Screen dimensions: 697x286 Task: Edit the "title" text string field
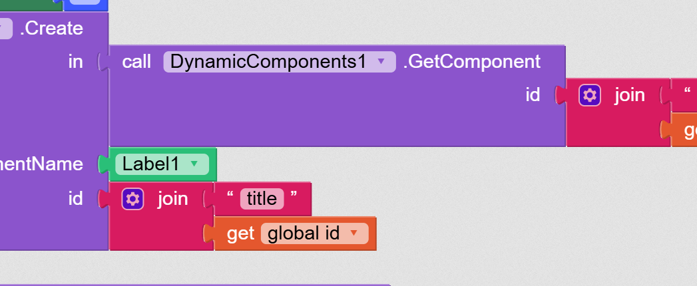[262, 199]
